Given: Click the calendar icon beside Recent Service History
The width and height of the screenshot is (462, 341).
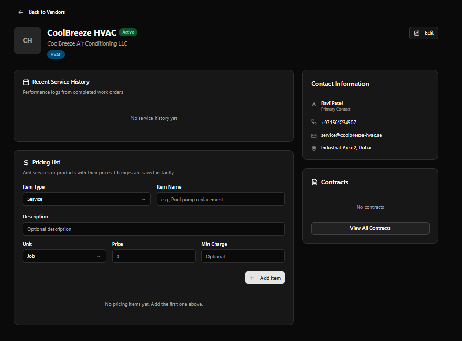Looking at the screenshot, I should coord(26,82).
